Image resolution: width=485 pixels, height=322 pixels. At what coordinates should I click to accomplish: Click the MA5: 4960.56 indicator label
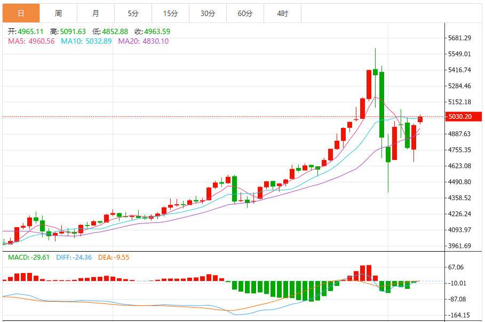click(31, 41)
